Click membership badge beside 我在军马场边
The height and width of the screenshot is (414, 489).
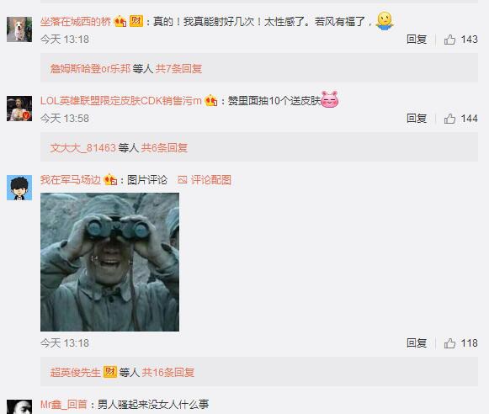click(x=110, y=179)
